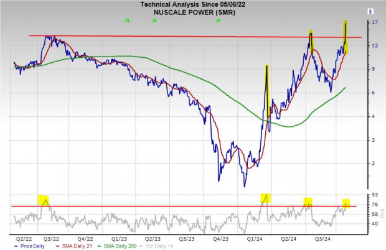The width and height of the screenshot is (386, 250).
Task: Click the latest yellow price breakout highlight
Action: (346, 36)
